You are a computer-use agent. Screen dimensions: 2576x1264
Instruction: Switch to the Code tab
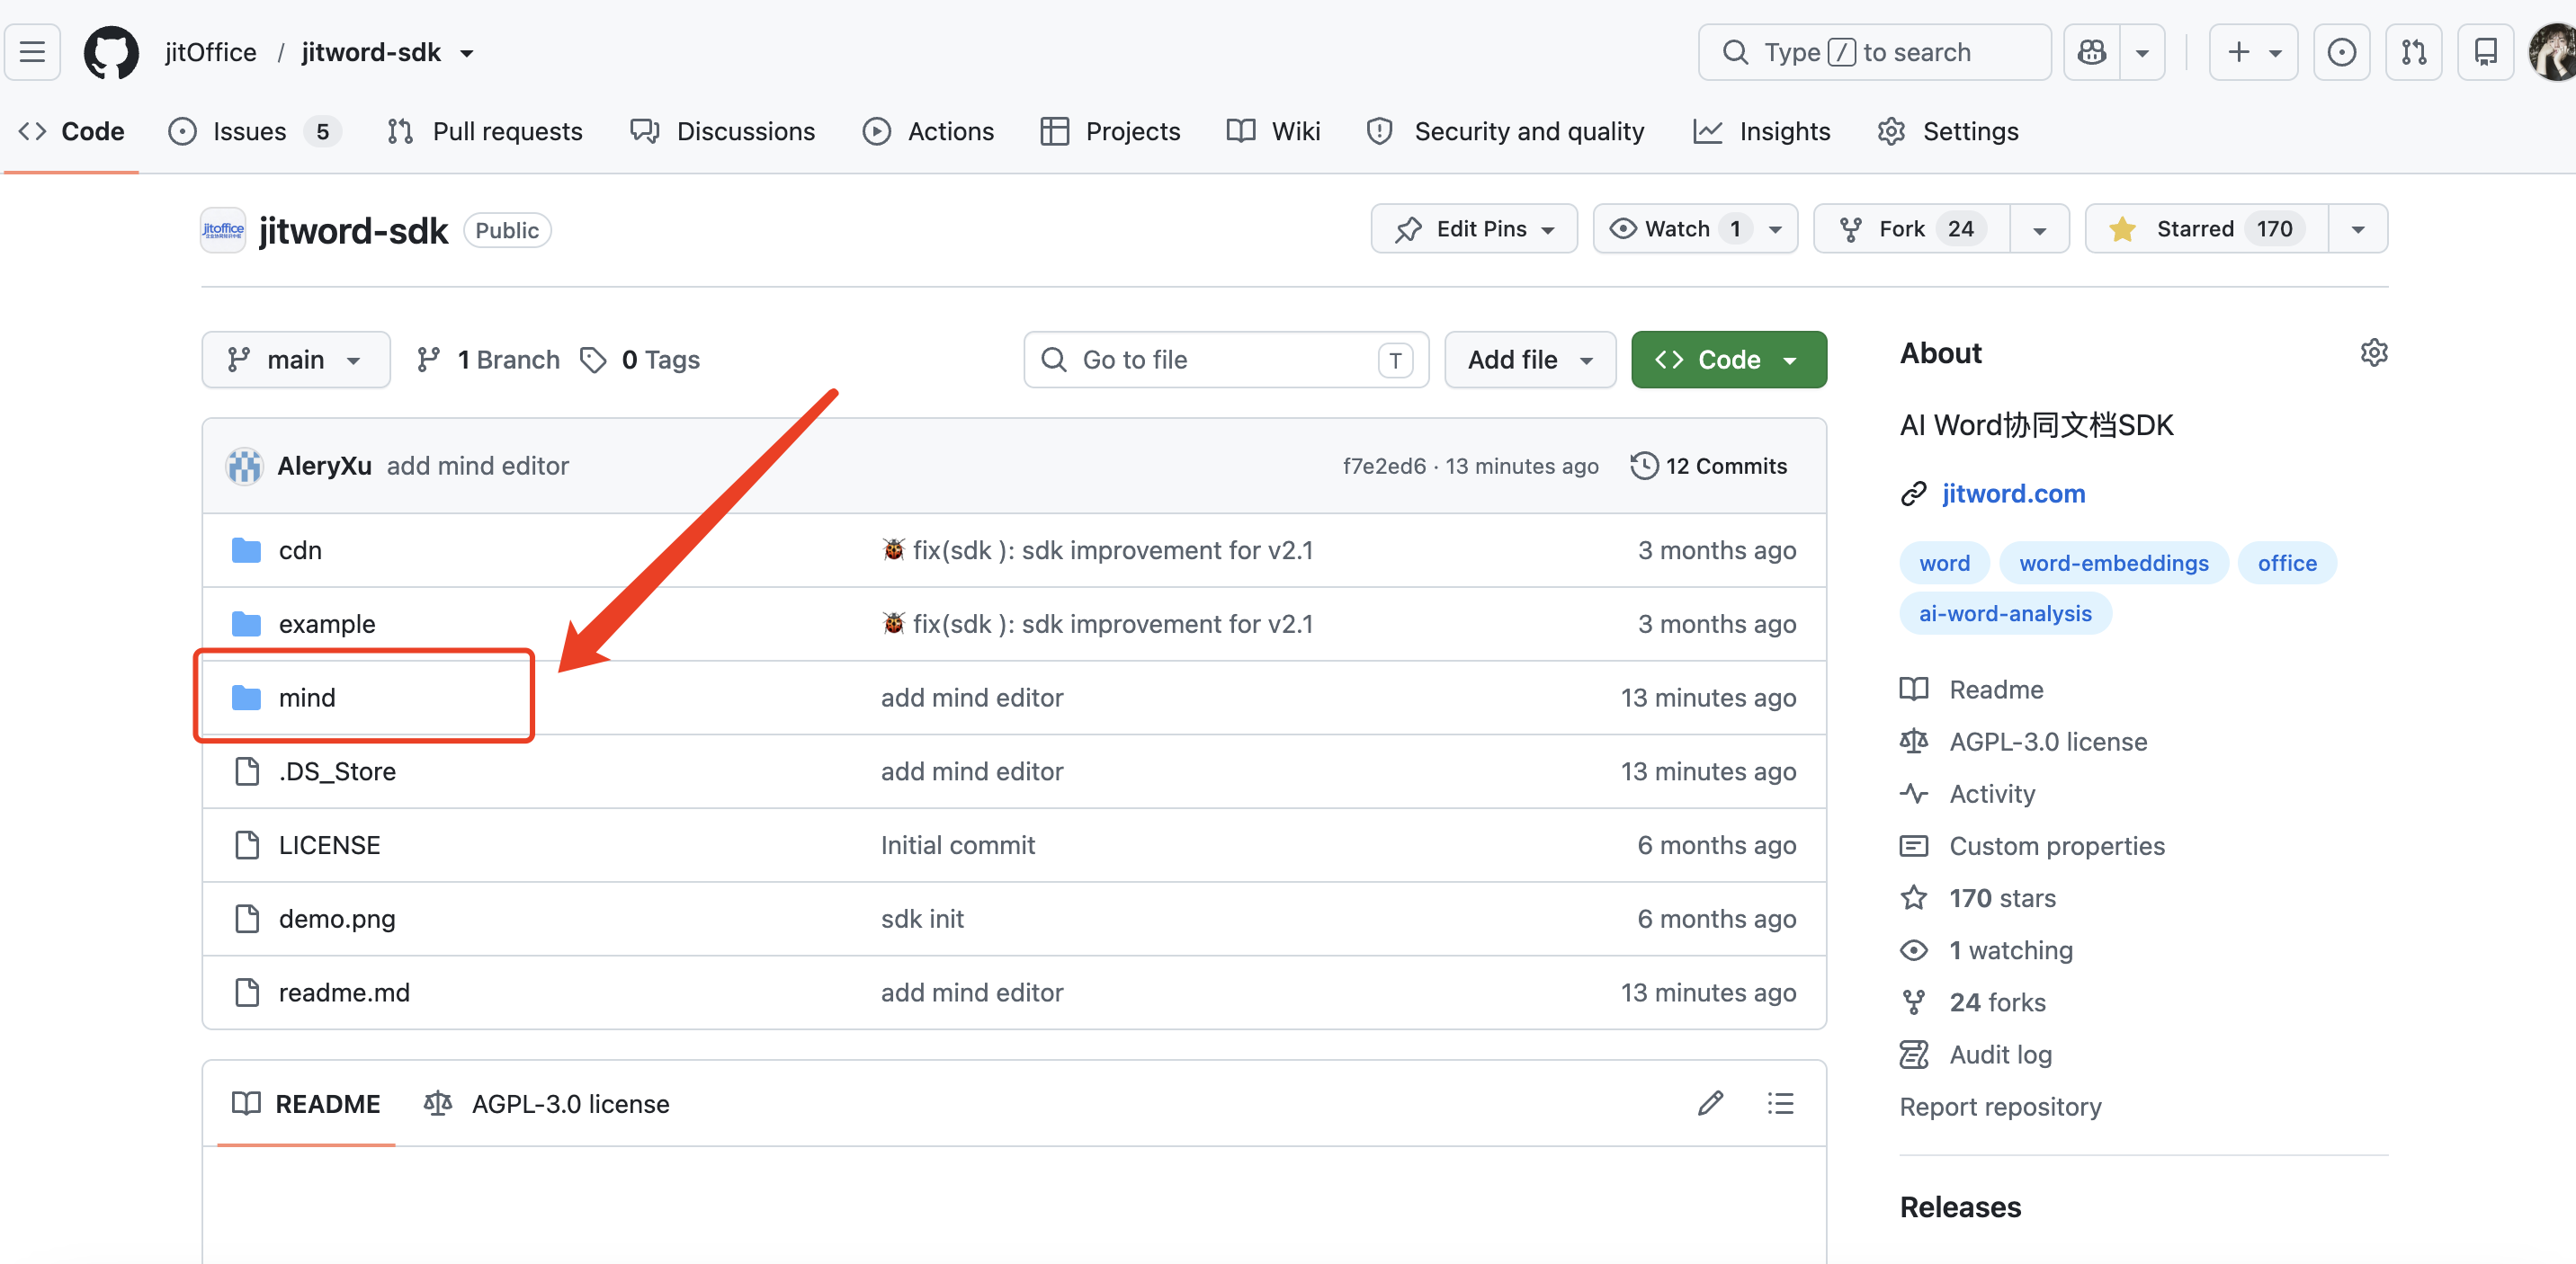tap(72, 131)
